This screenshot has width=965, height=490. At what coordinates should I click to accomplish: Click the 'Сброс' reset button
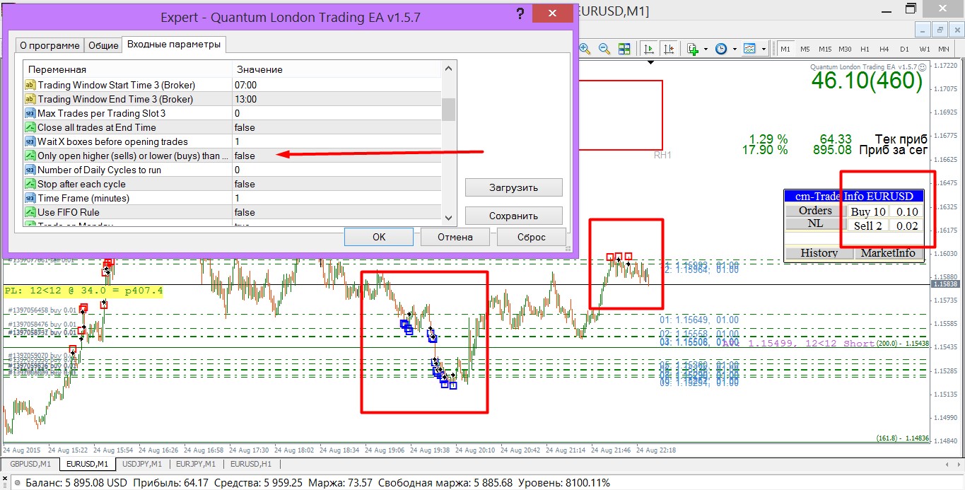point(532,237)
